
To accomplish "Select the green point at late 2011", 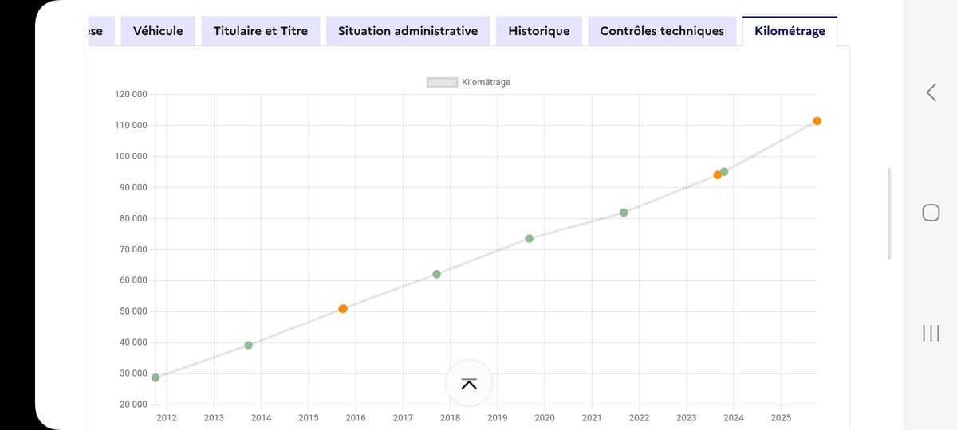I will coord(156,377).
